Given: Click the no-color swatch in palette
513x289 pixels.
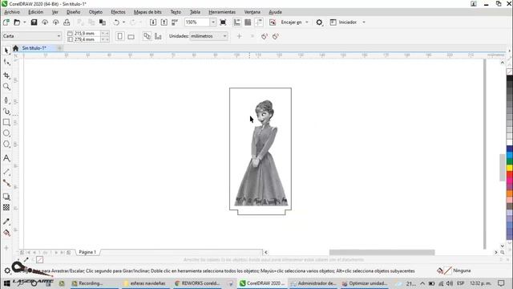Looking at the screenshot, I should pyautogui.click(x=510, y=71).
